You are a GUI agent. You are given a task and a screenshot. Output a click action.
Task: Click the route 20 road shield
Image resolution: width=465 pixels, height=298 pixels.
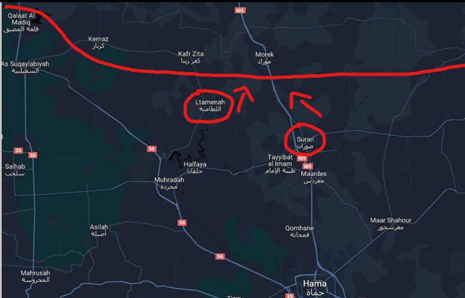coord(18,150)
